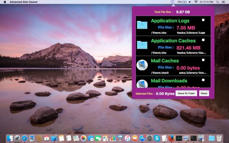
Task: Check the Application Logs checkbox
Action: pos(203,20)
